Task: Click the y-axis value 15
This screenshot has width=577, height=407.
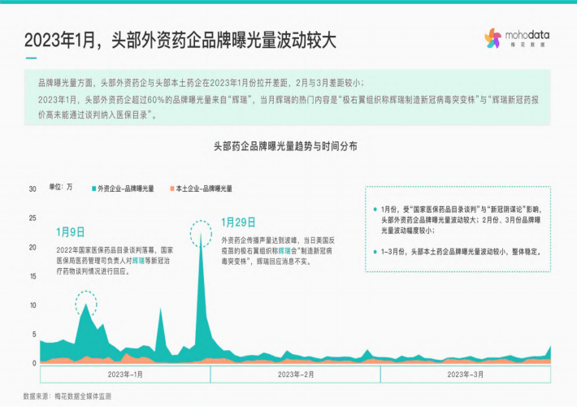Action: [33, 276]
